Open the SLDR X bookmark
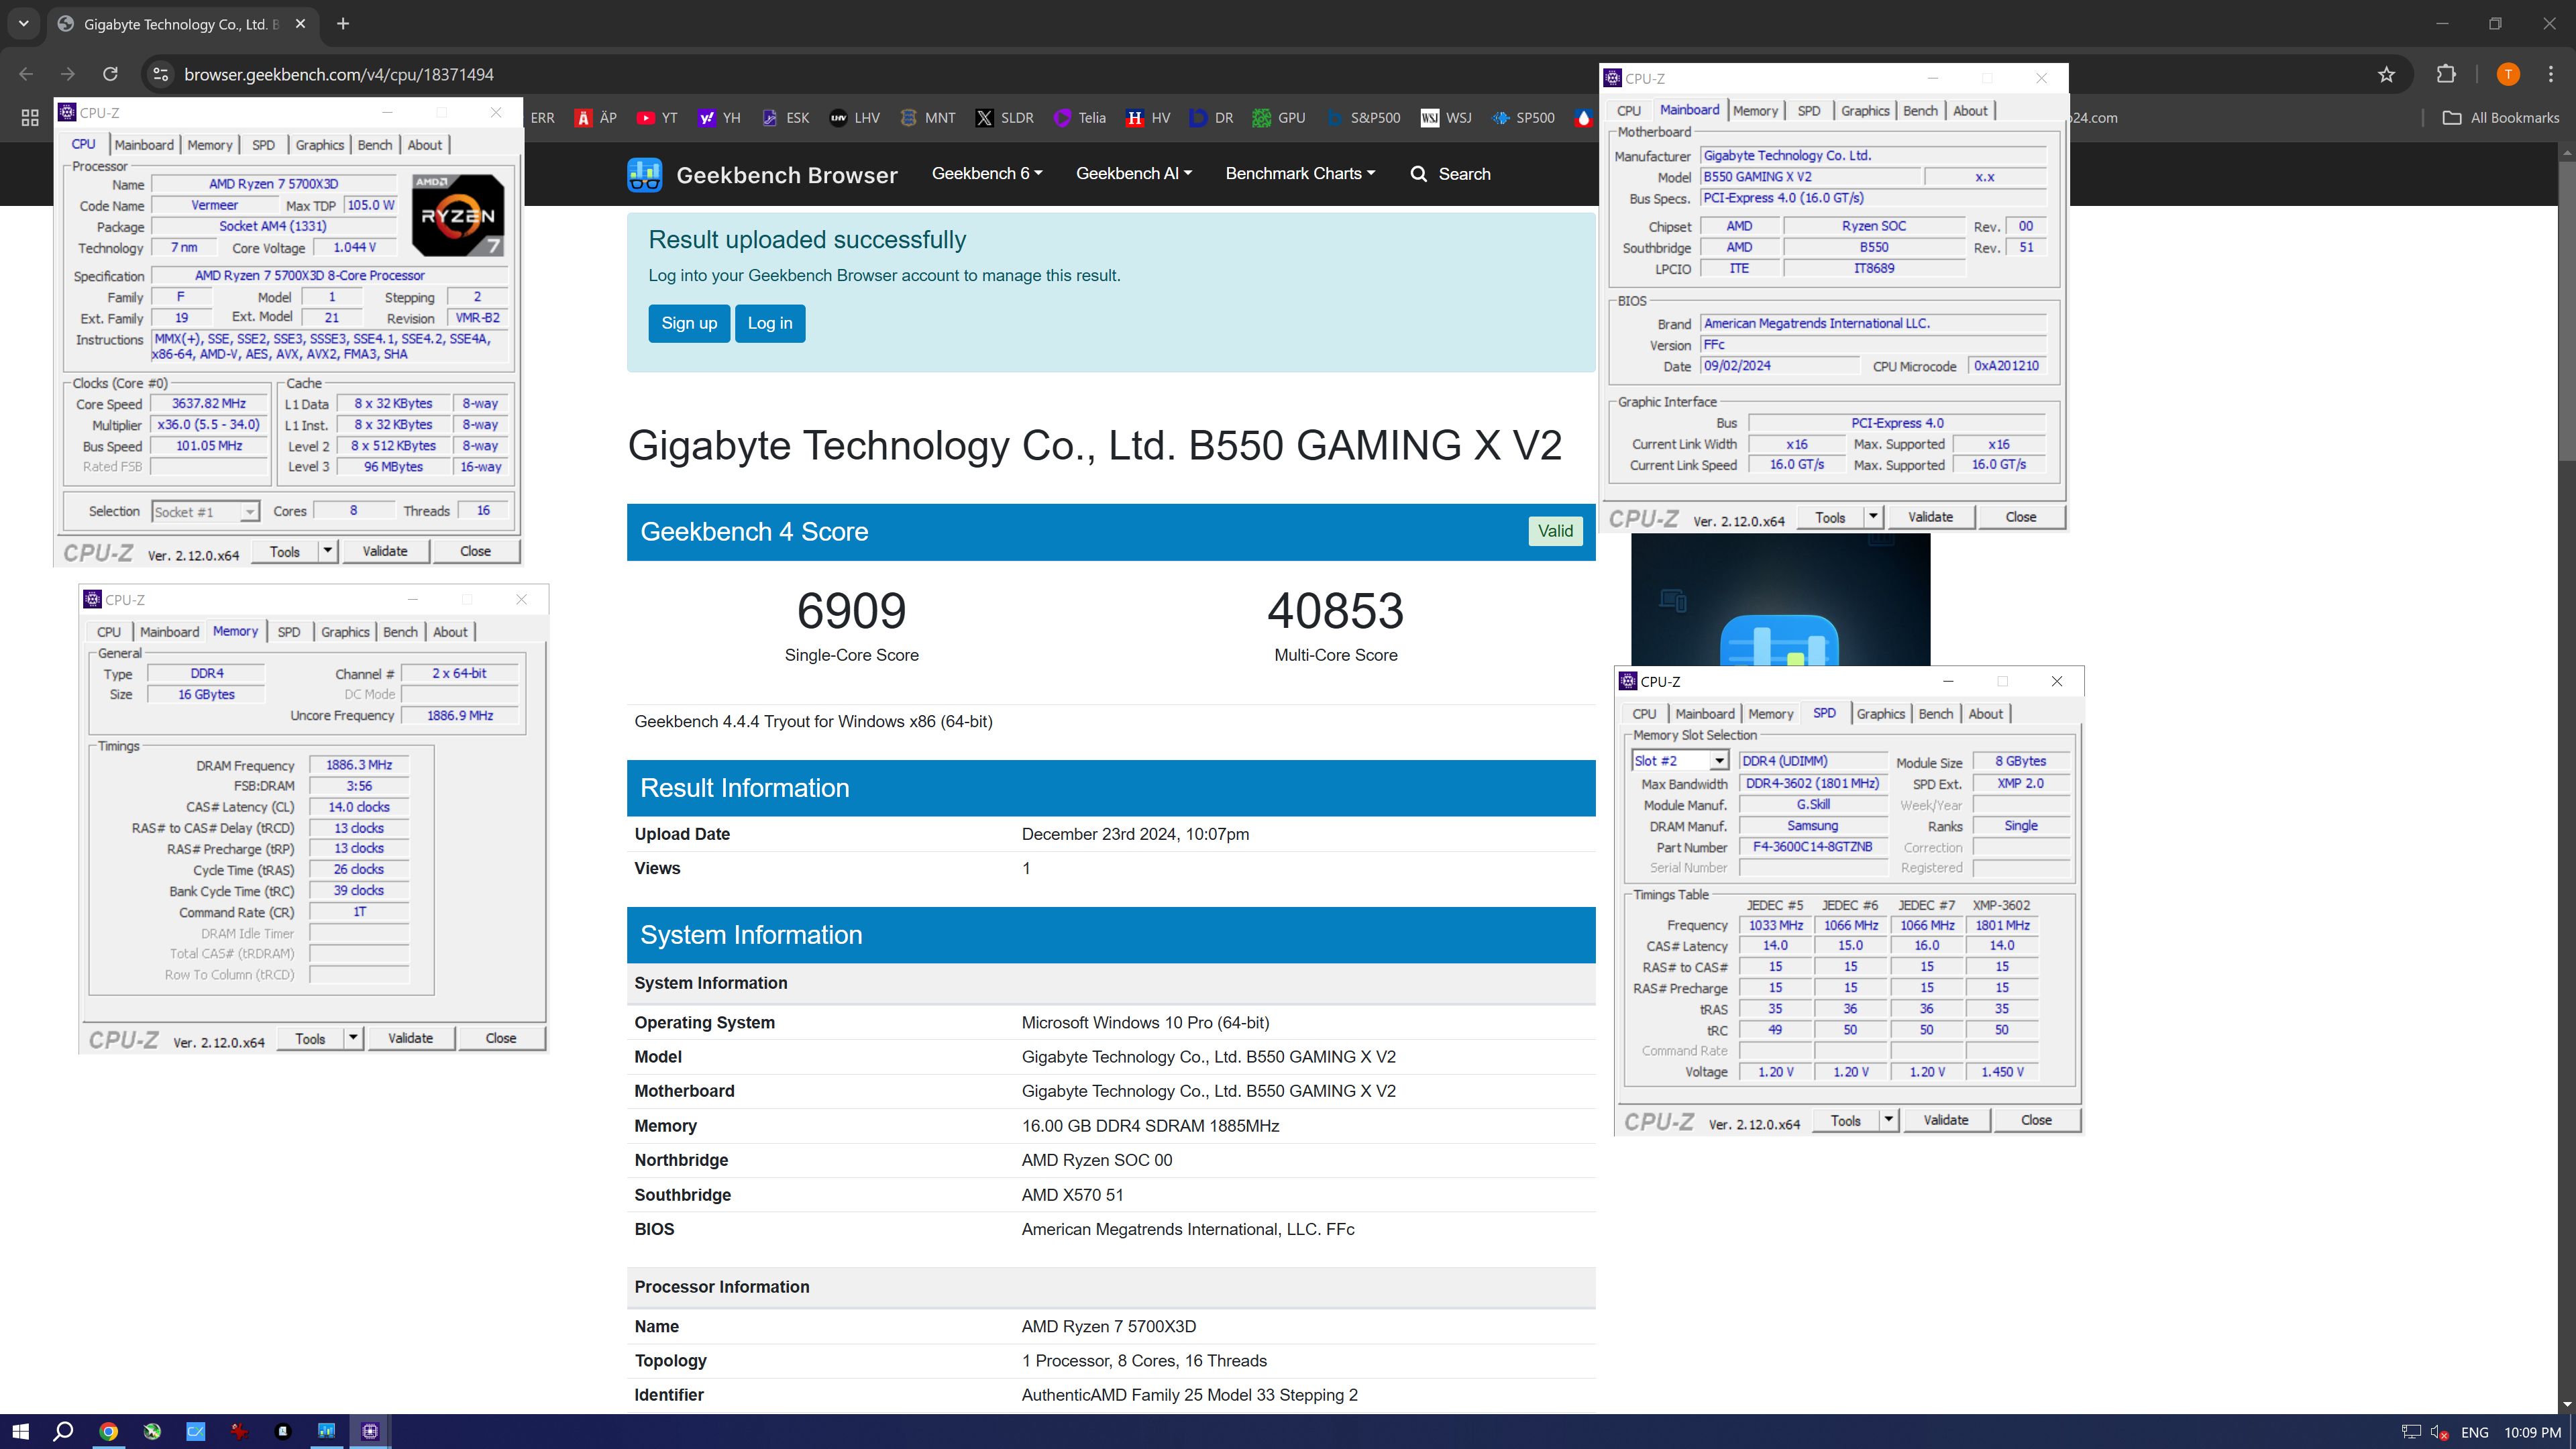The image size is (2576, 1449). click(x=1005, y=118)
